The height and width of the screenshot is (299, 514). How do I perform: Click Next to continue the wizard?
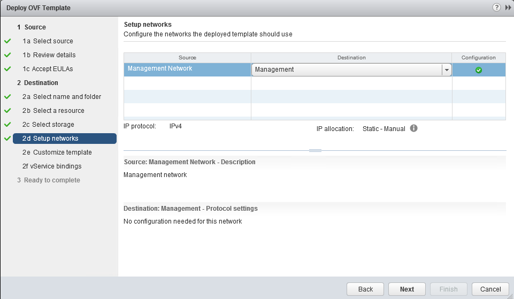point(406,289)
